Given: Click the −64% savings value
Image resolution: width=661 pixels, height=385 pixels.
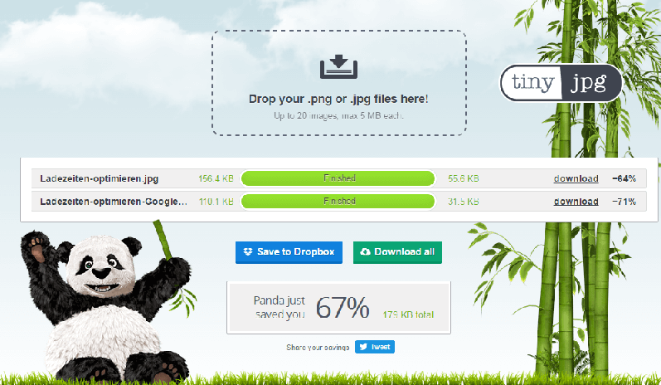Looking at the screenshot, I should click(x=624, y=178).
